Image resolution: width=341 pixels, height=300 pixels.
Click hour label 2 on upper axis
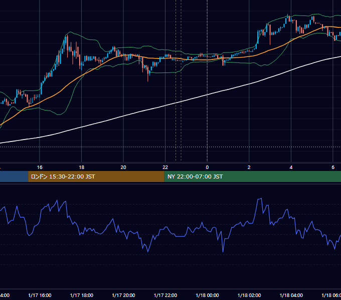point(249,167)
